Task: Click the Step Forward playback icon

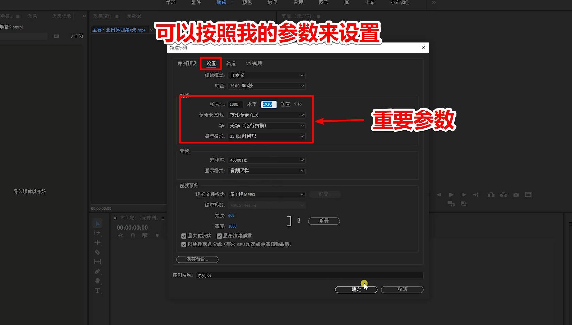Action: [463, 195]
